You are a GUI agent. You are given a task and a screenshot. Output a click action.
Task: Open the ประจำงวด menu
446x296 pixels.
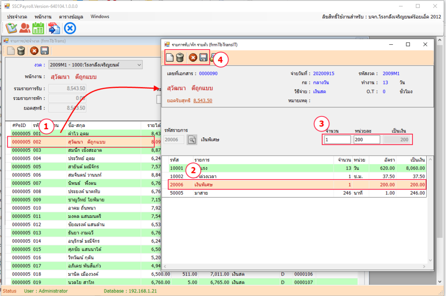pos(17,17)
